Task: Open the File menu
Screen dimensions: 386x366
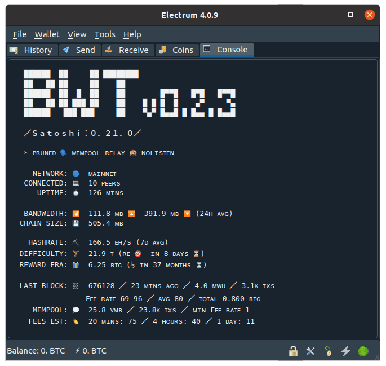Action: tap(20, 34)
